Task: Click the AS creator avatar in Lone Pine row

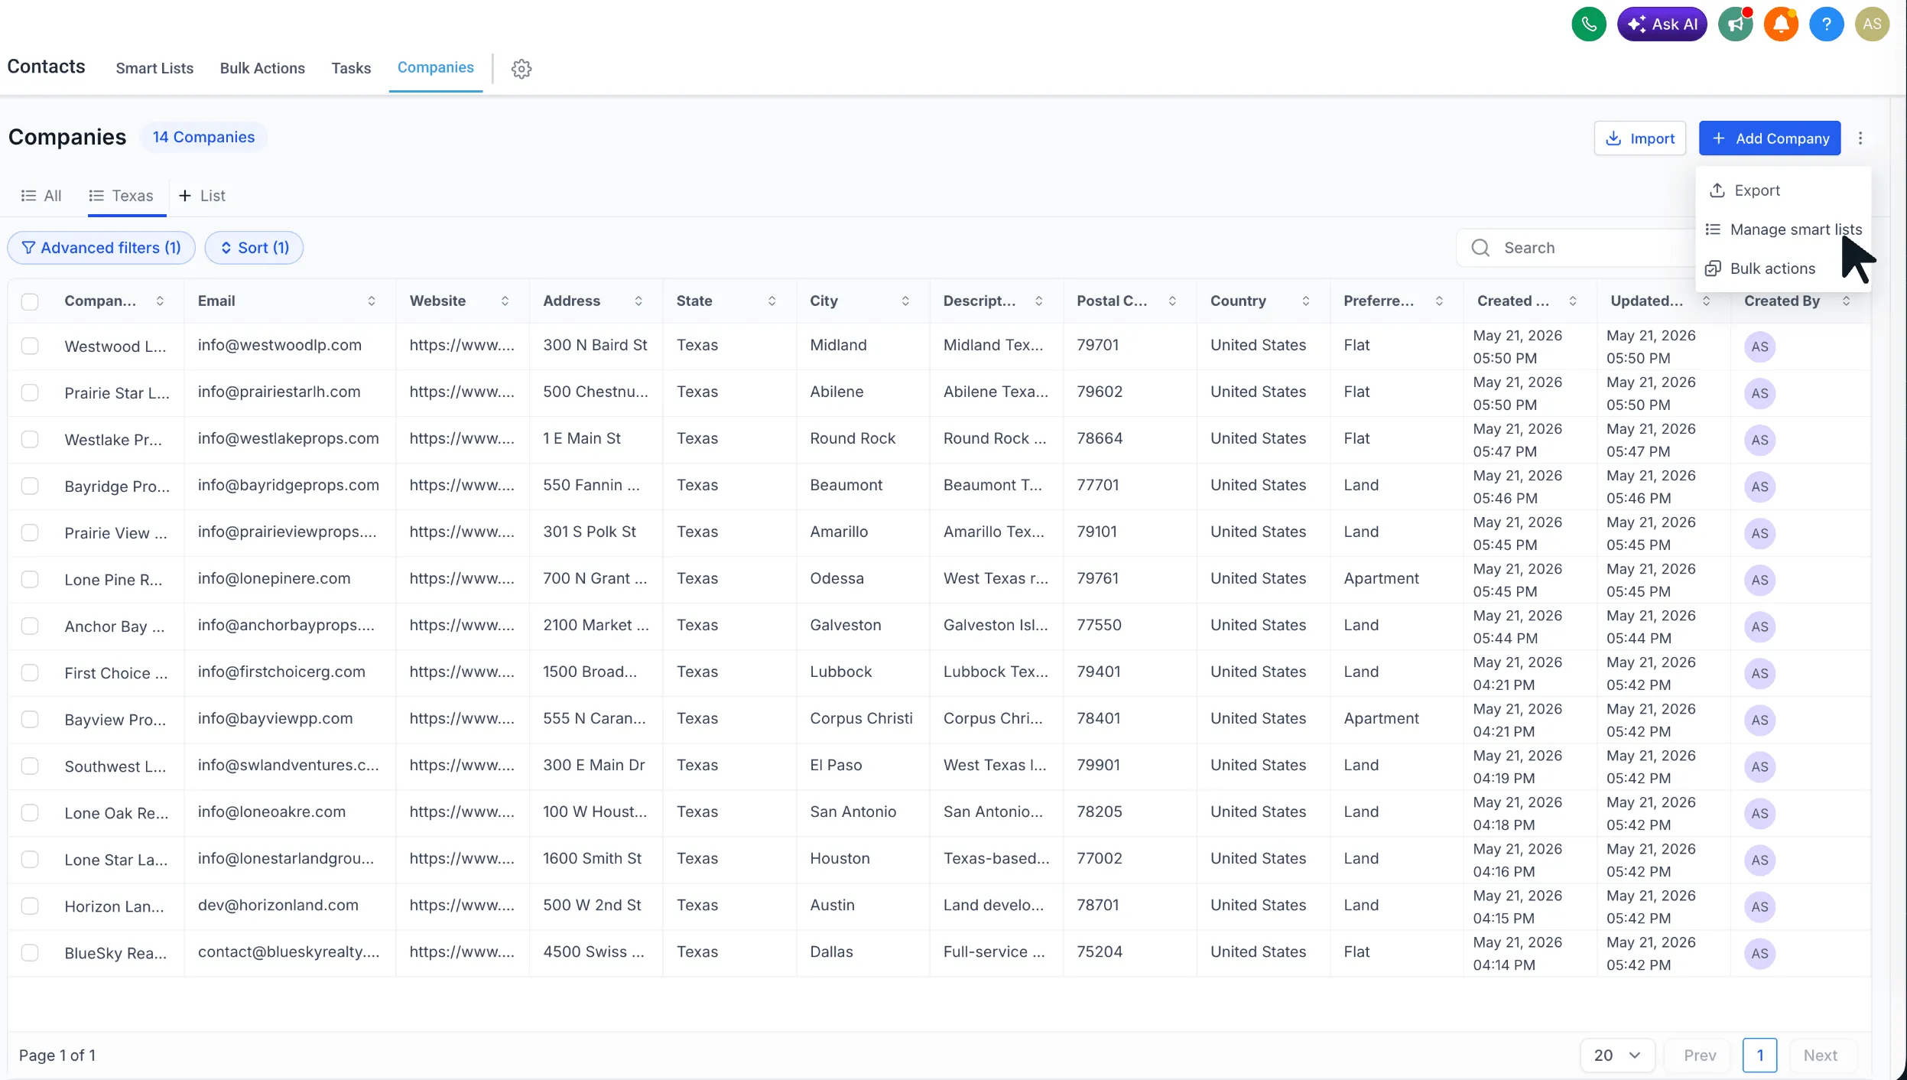Action: 1759,580
